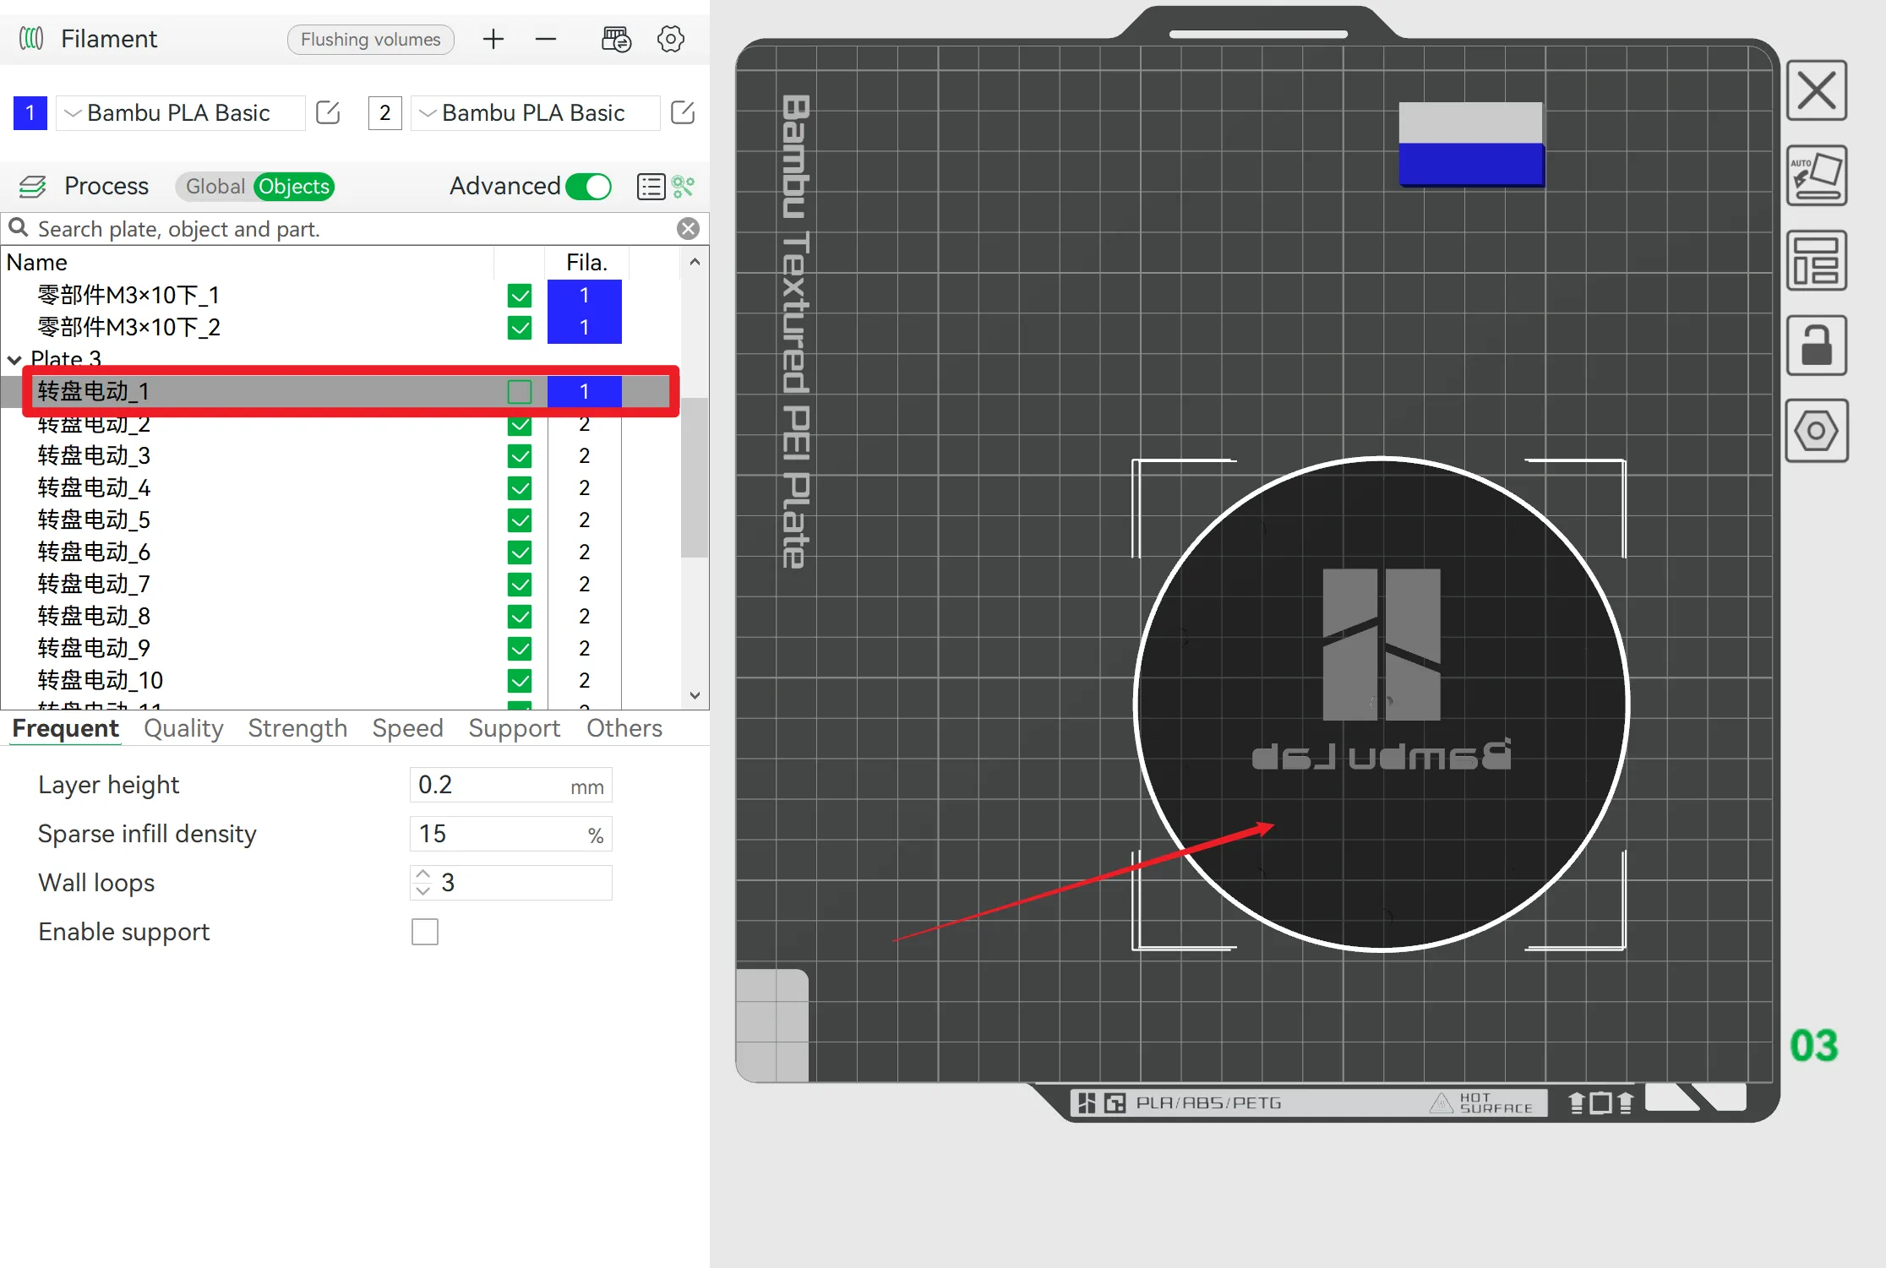Collapse the Plate 3 tree node
Screen dimensions: 1886x1268
(x=14, y=360)
